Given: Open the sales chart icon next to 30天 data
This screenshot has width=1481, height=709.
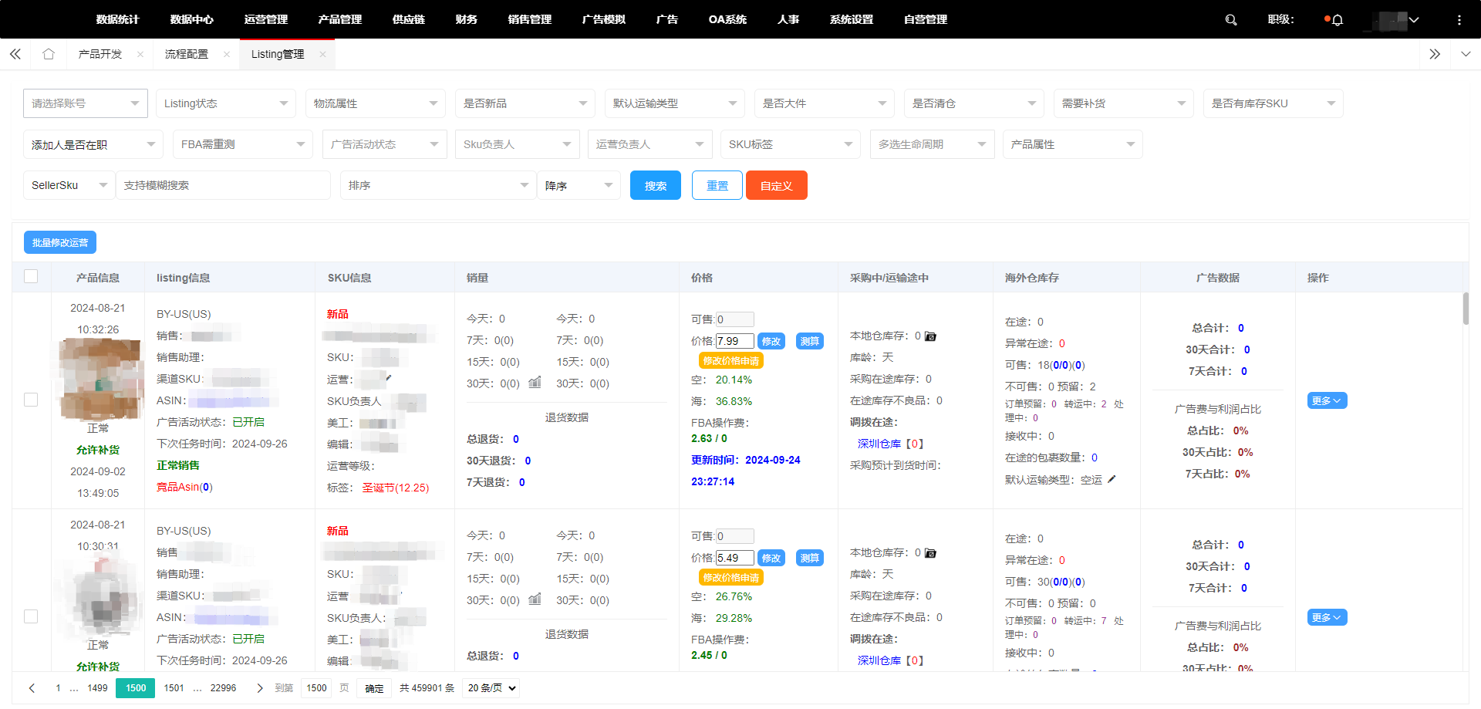Looking at the screenshot, I should [x=535, y=381].
